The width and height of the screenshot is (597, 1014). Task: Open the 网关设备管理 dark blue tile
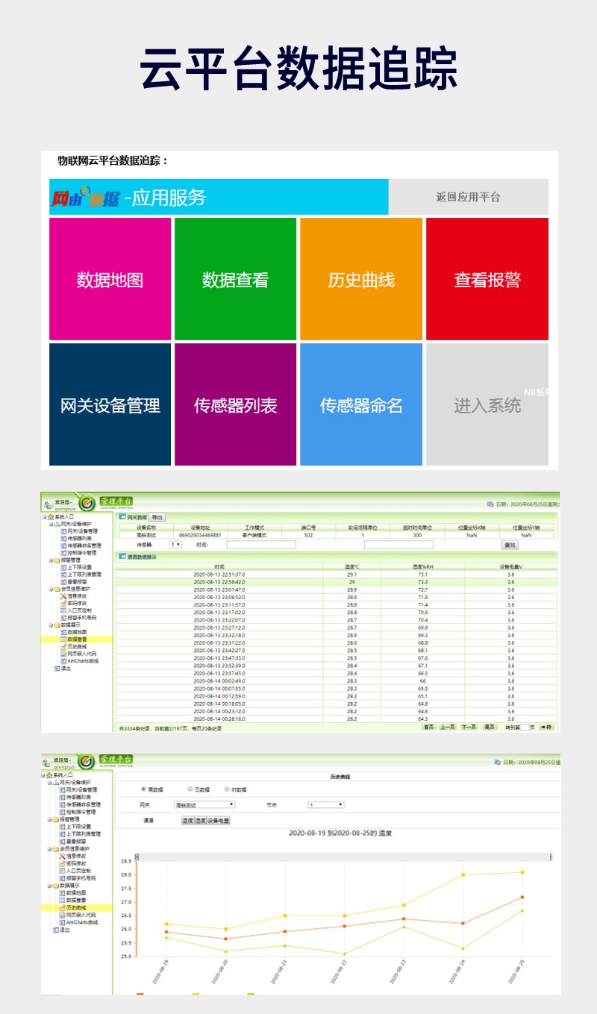tap(110, 404)
